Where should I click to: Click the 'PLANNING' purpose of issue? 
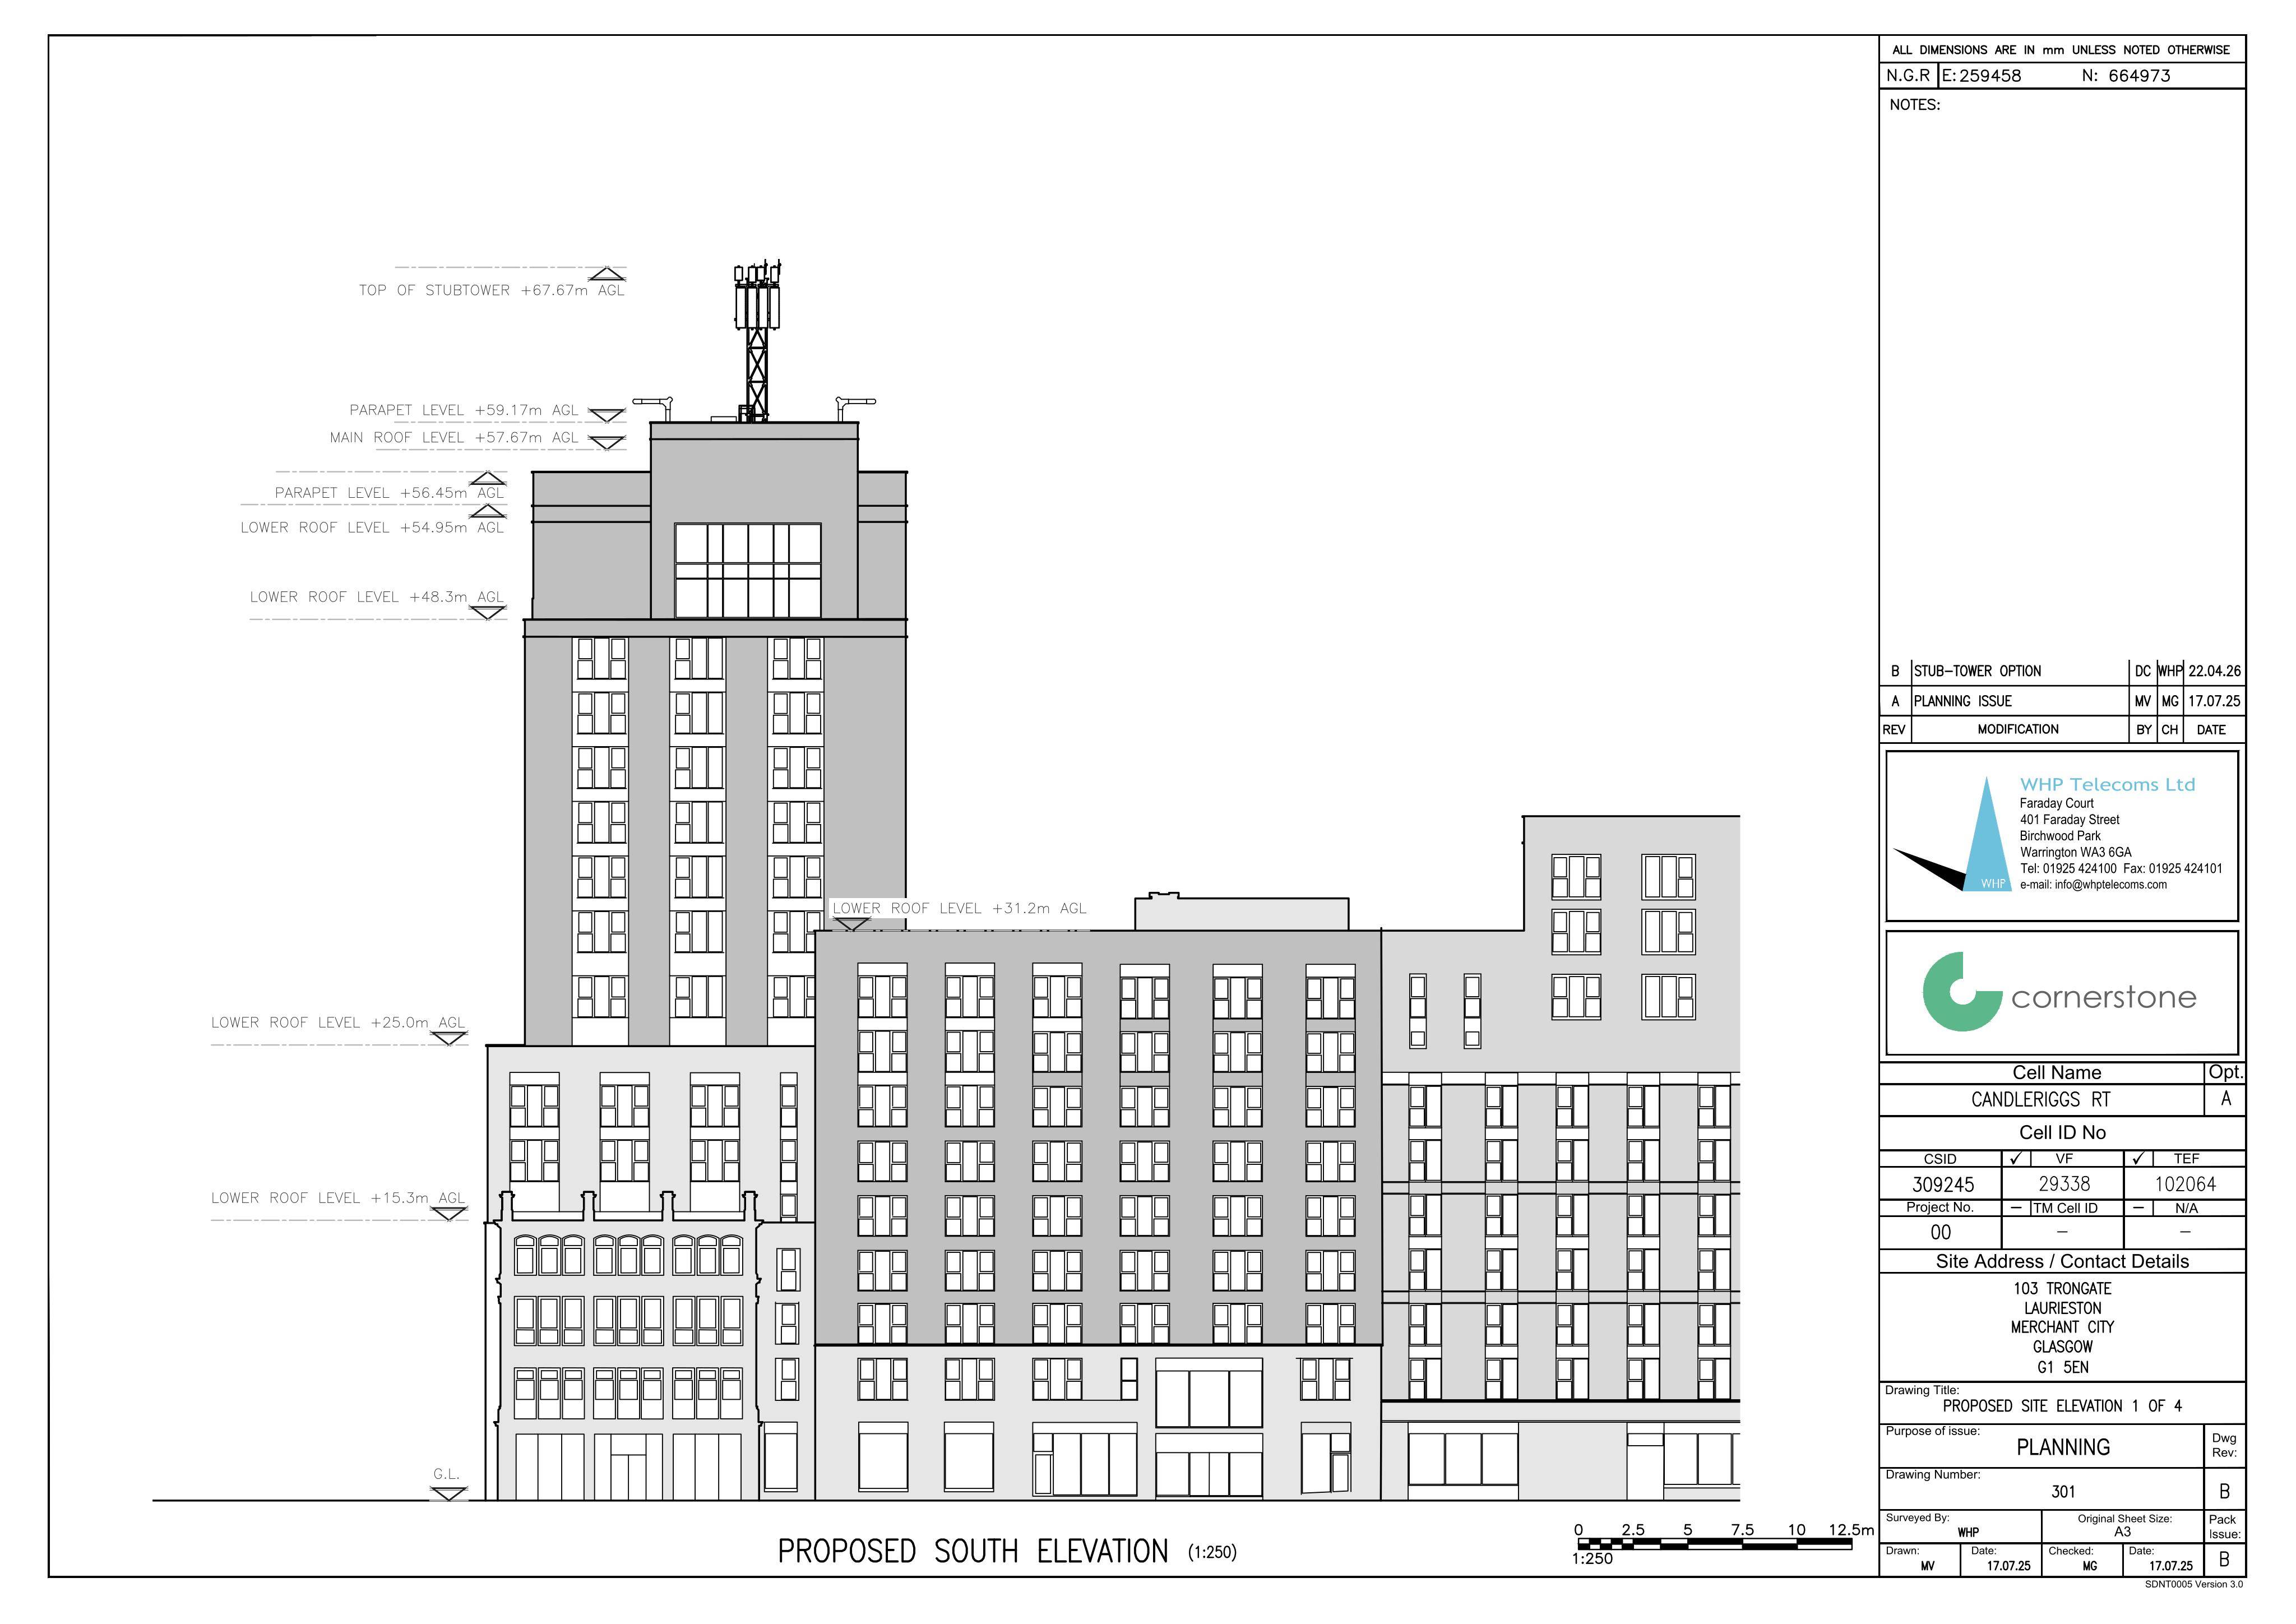[x=2062, y=1447]
